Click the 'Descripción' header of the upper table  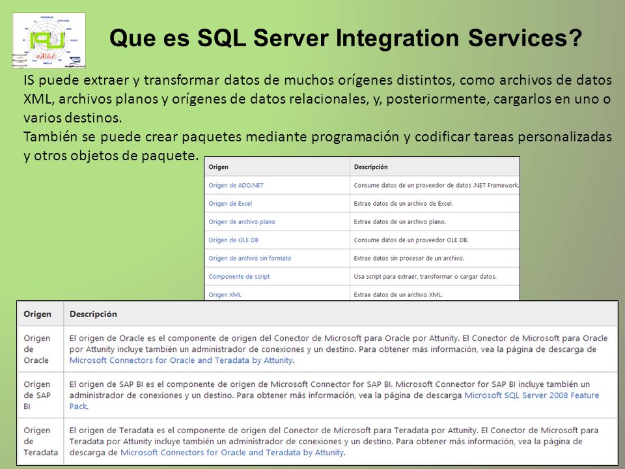click(x=370, y=167)
